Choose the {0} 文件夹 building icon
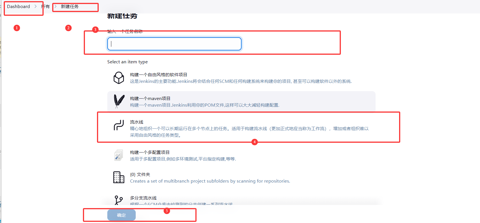The image size is (480, 223). (x=119, y=177)
